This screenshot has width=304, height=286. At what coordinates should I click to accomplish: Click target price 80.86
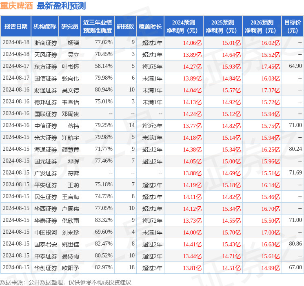pyautogui.click(x=295, y=244)
